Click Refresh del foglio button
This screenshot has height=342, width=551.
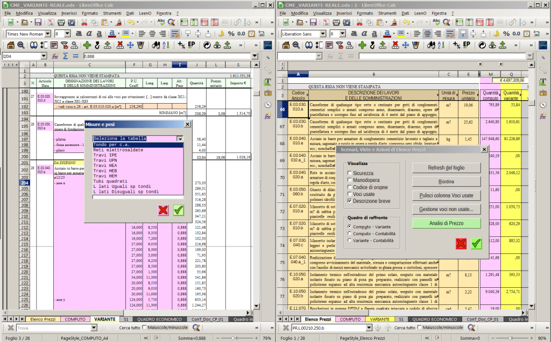tap(446, 168)
